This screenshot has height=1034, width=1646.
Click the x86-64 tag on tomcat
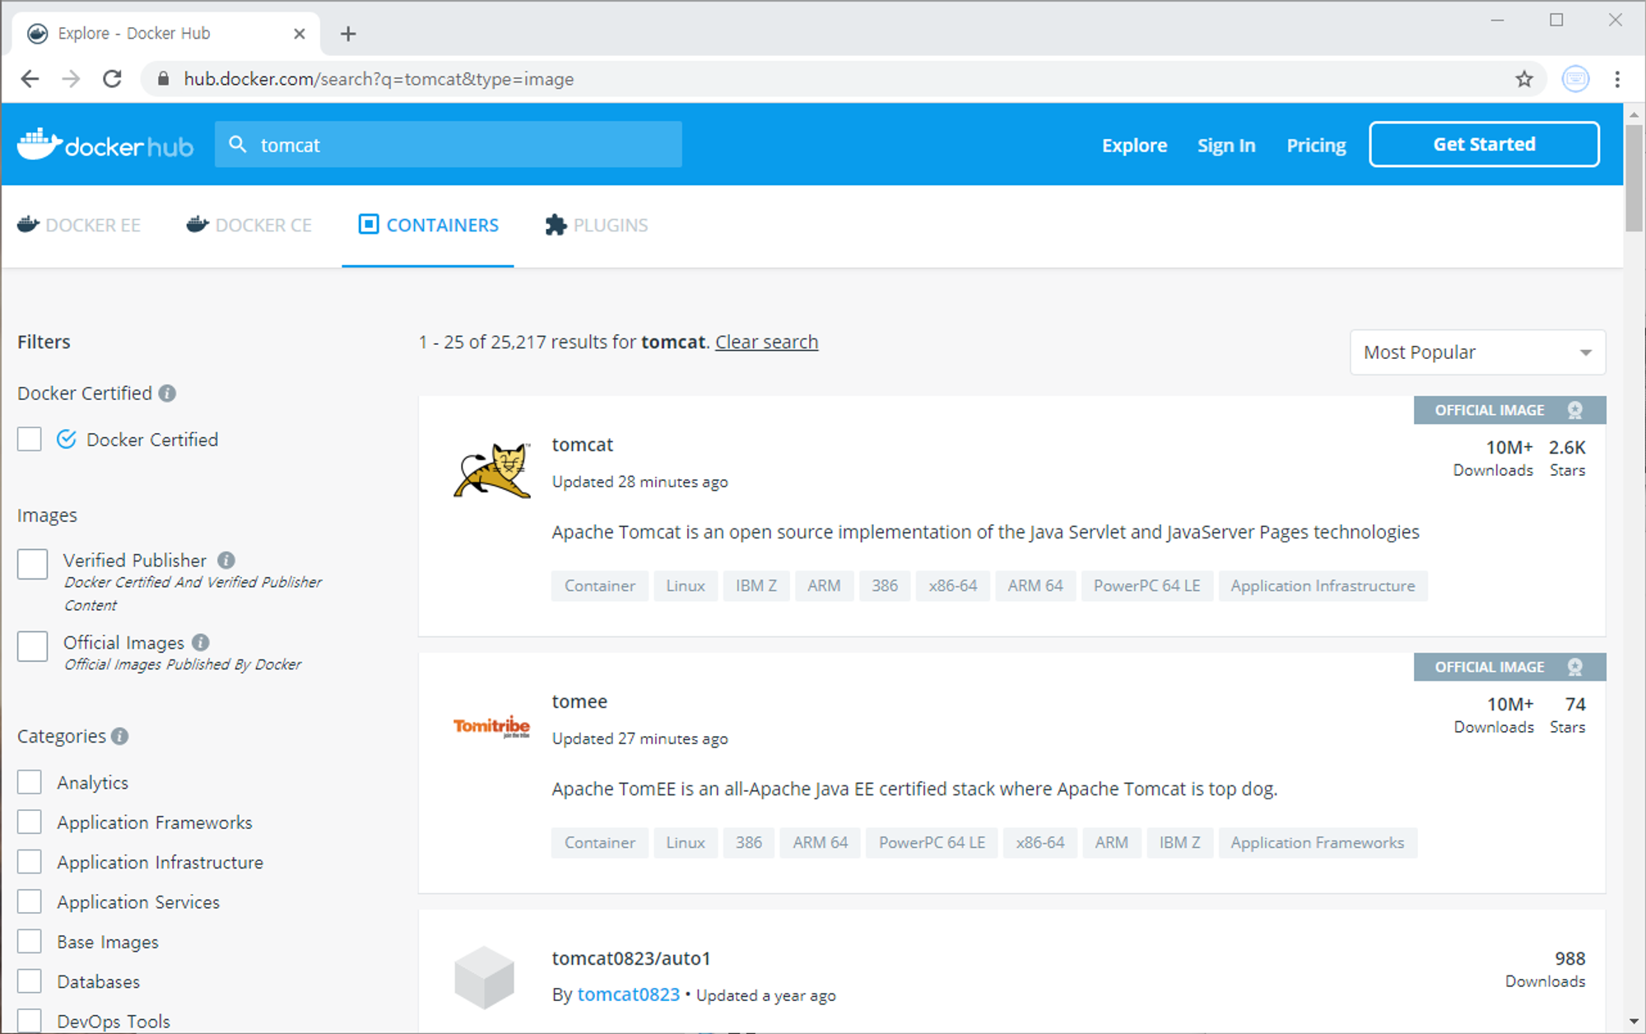[x=952, y=585]
